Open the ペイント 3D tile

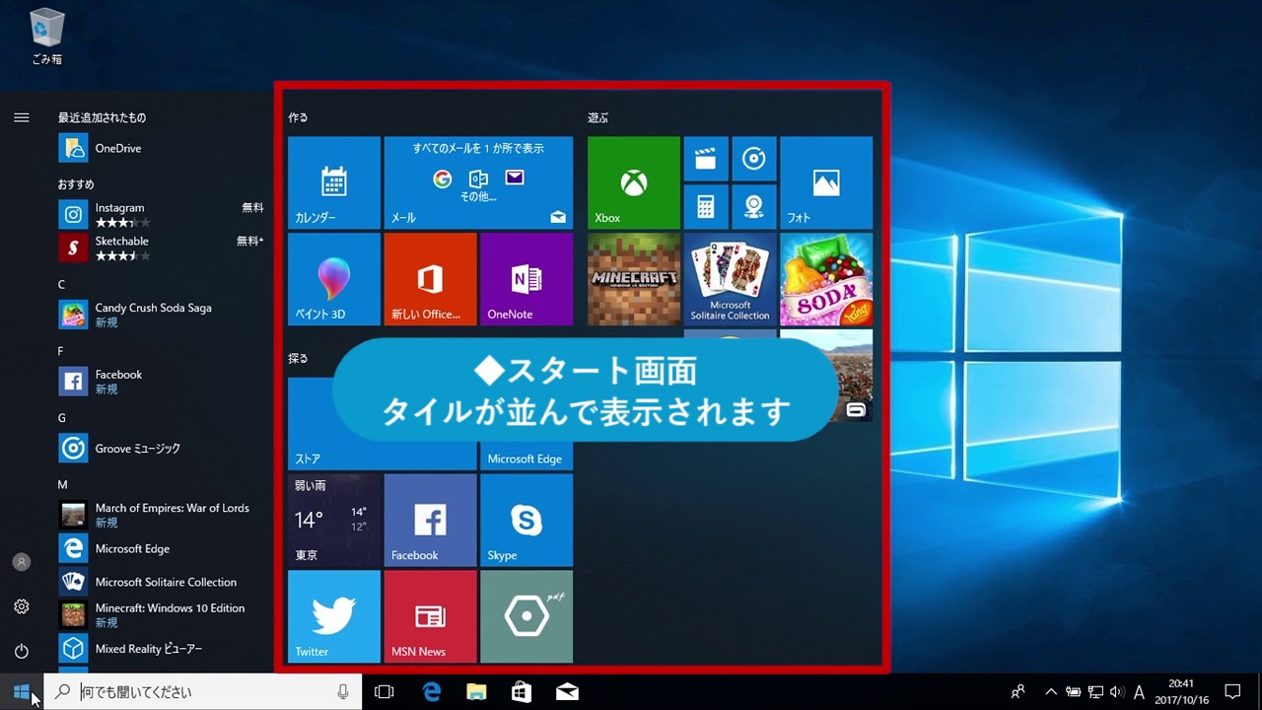point(333,279)
